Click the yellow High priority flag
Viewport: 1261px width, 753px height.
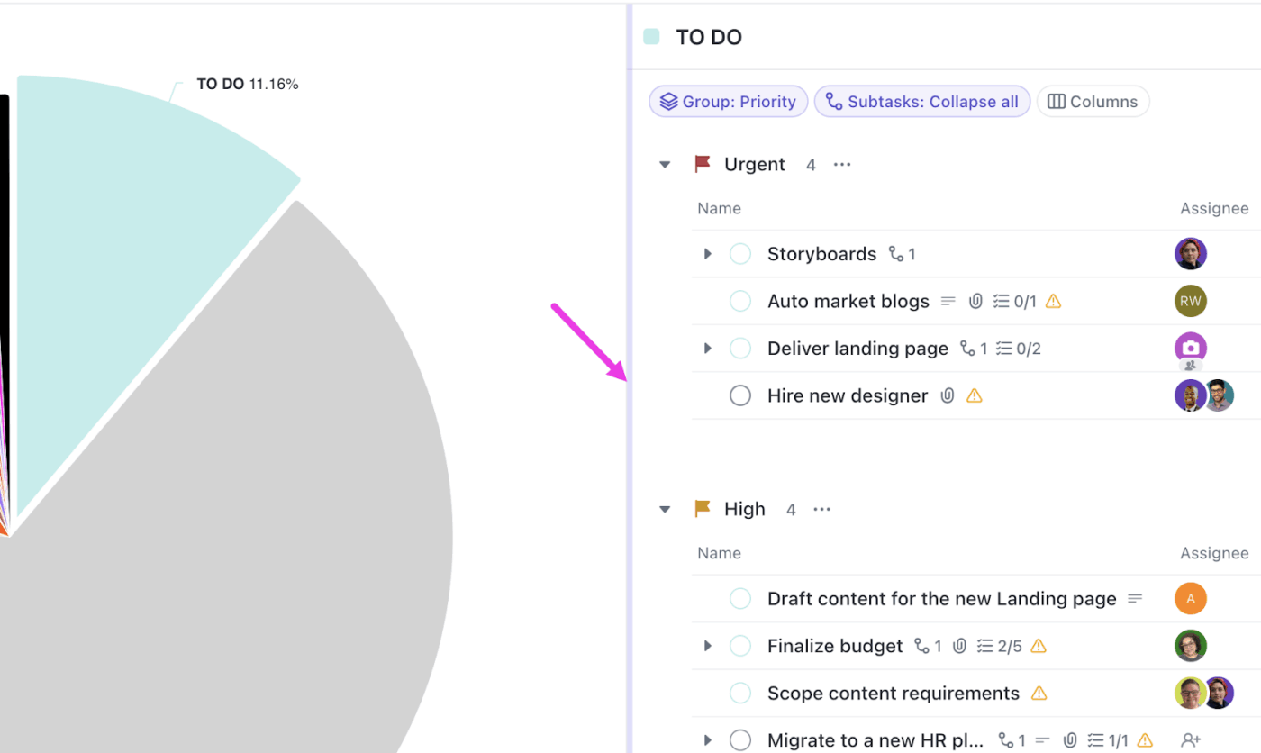point(703,508)
